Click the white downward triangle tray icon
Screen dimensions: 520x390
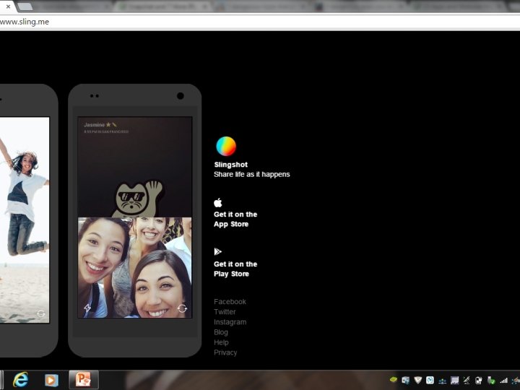[418, 380]
